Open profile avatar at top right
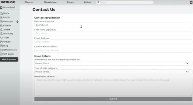This screenshot has width=193, height=105. point(191,2)
